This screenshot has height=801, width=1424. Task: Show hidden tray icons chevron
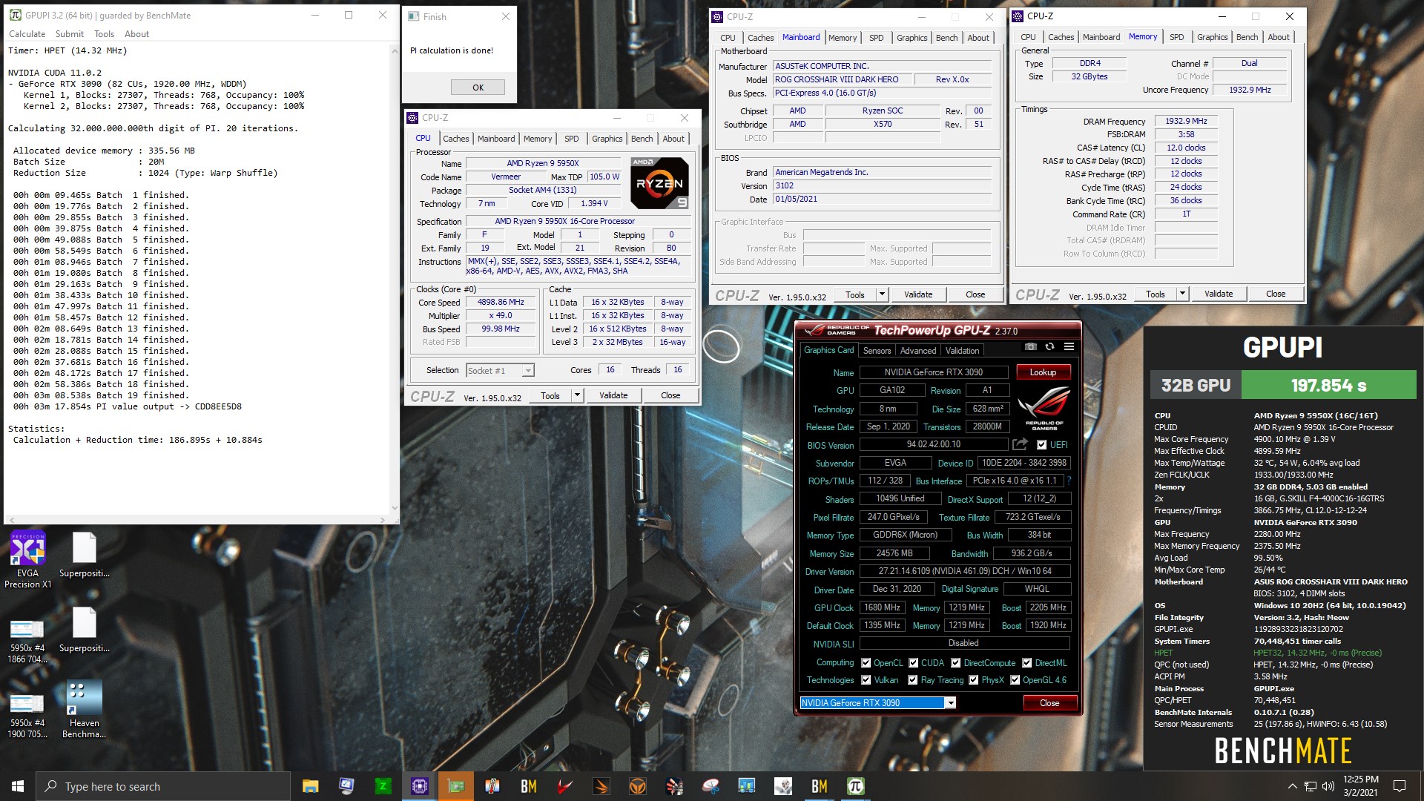(x=1292, y=786)
